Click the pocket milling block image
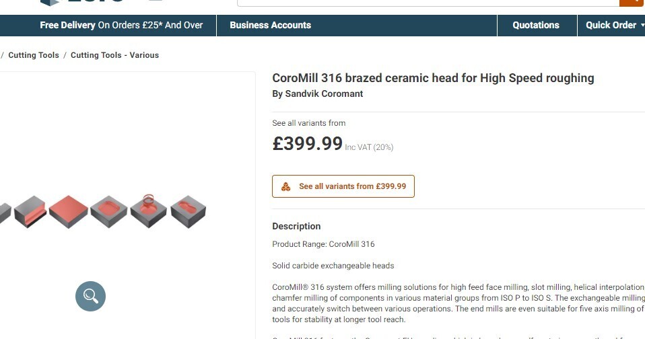 108,211
